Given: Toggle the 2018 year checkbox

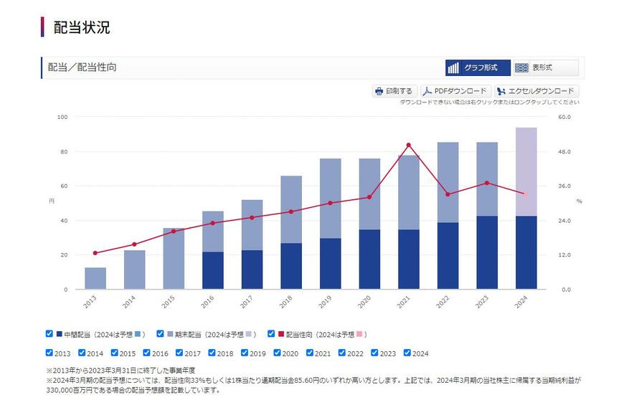Looking at the screenshot, I should pos(212,353).
